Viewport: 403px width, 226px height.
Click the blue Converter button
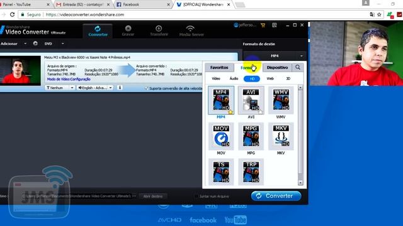(x=276, y=196)
